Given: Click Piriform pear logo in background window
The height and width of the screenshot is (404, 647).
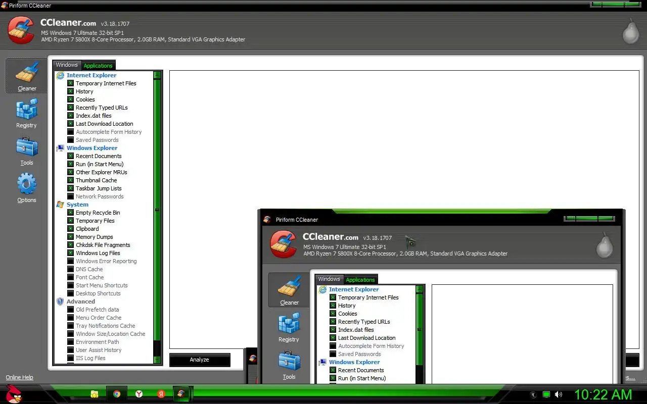Looking at the screenshot, I should [630, 31].
